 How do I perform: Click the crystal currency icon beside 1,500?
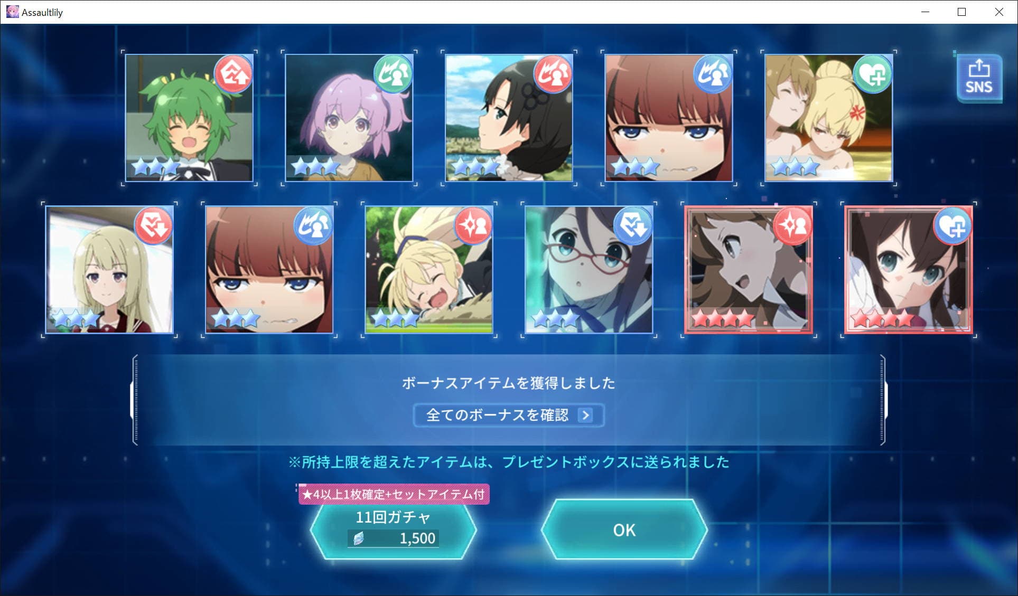click(x=359, y=538)
